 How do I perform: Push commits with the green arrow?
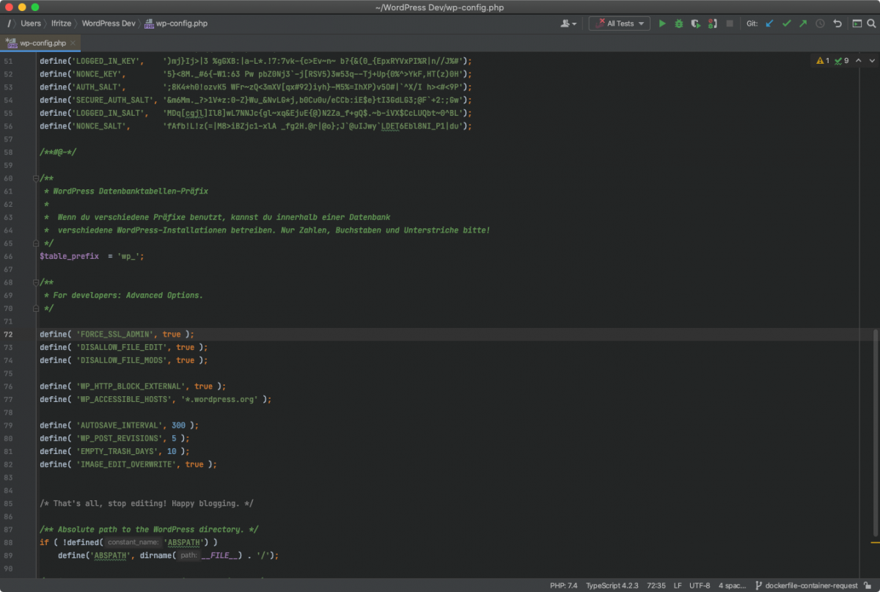(x=803, y=23)
